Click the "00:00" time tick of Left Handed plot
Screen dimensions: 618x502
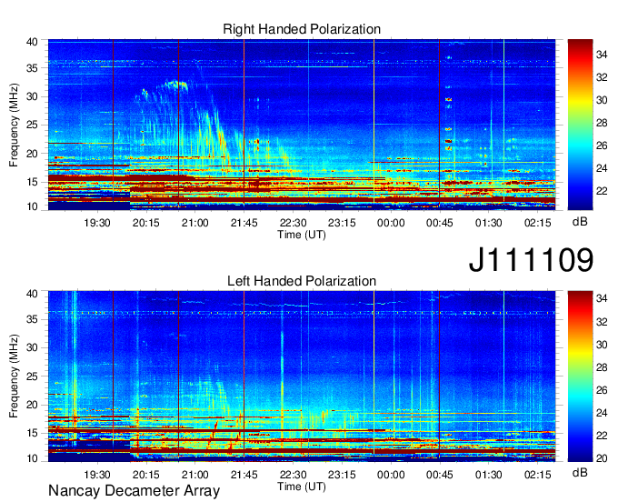pyautogui.click(x=391, y=475)
